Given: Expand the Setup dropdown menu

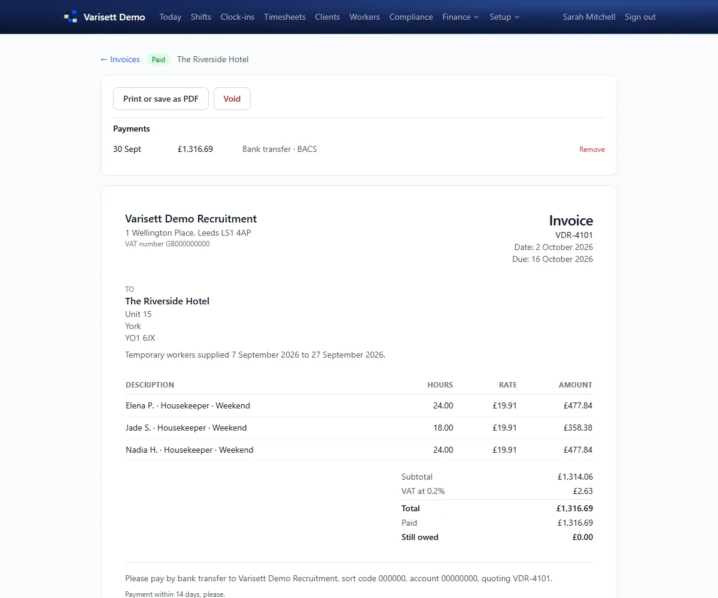Looking at the screenshot, I should pos(504,17).
